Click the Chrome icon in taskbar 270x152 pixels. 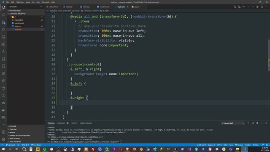coord(141,149)
